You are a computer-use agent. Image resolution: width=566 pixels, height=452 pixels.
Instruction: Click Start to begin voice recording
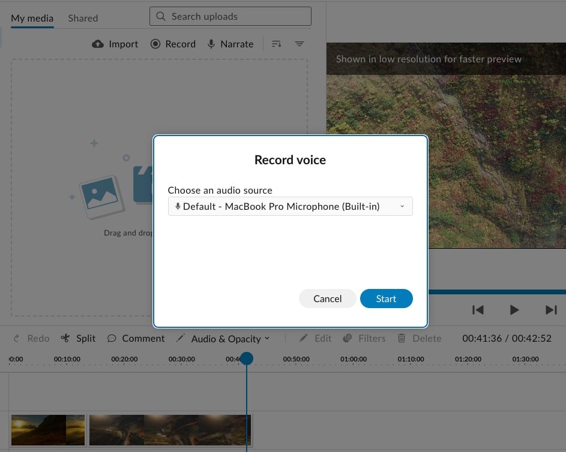click(386, 299)
